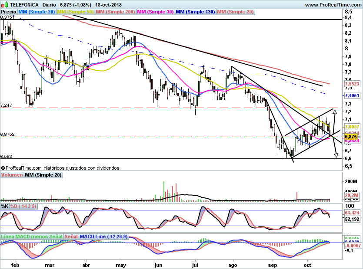Screen dimensions: 363x269
Task: Open the Volumen indicator label
Action: point(12,175)
